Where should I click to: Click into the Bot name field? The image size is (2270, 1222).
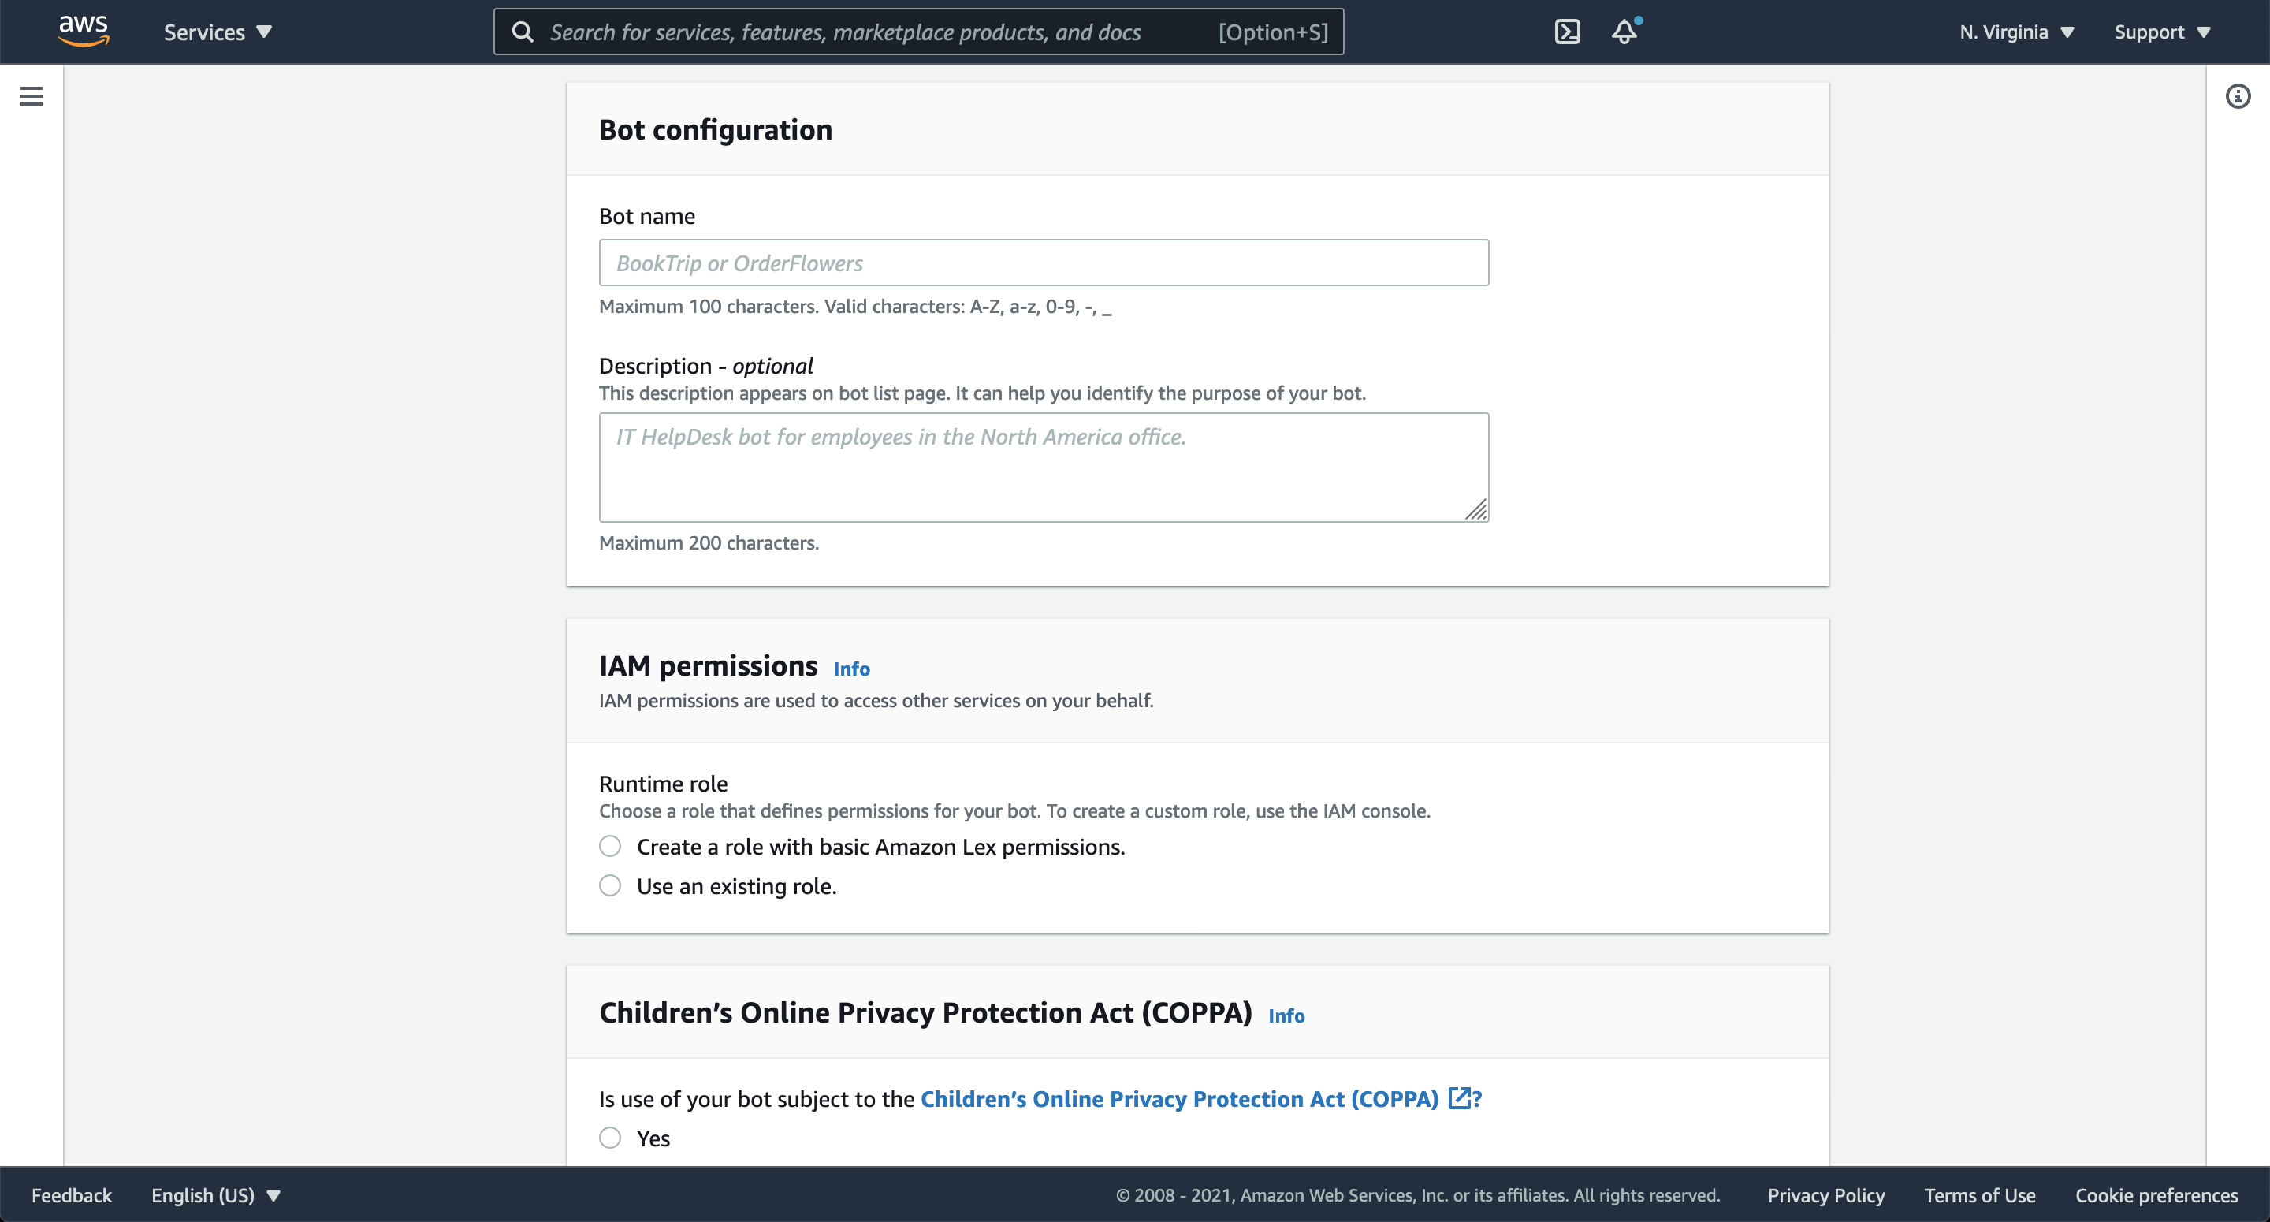[x=1044, y=263]
